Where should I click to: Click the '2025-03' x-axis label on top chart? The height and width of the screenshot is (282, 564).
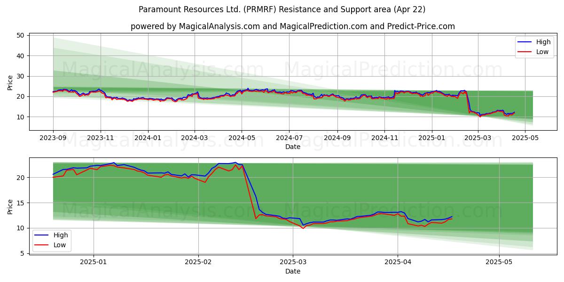click(478, 139)
